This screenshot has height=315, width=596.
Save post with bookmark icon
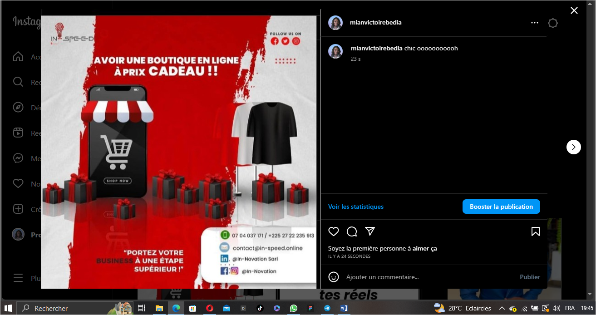pyautogui.click(x=536, y=231)
